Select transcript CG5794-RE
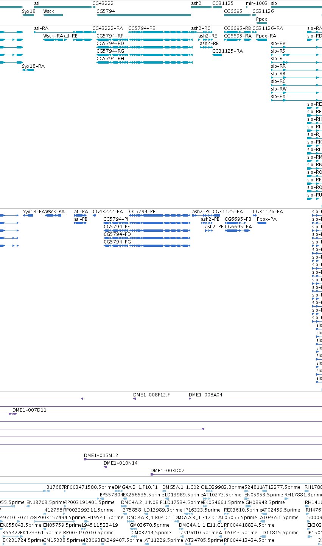This screenshot has width=322, height=546. click(142, 28)
